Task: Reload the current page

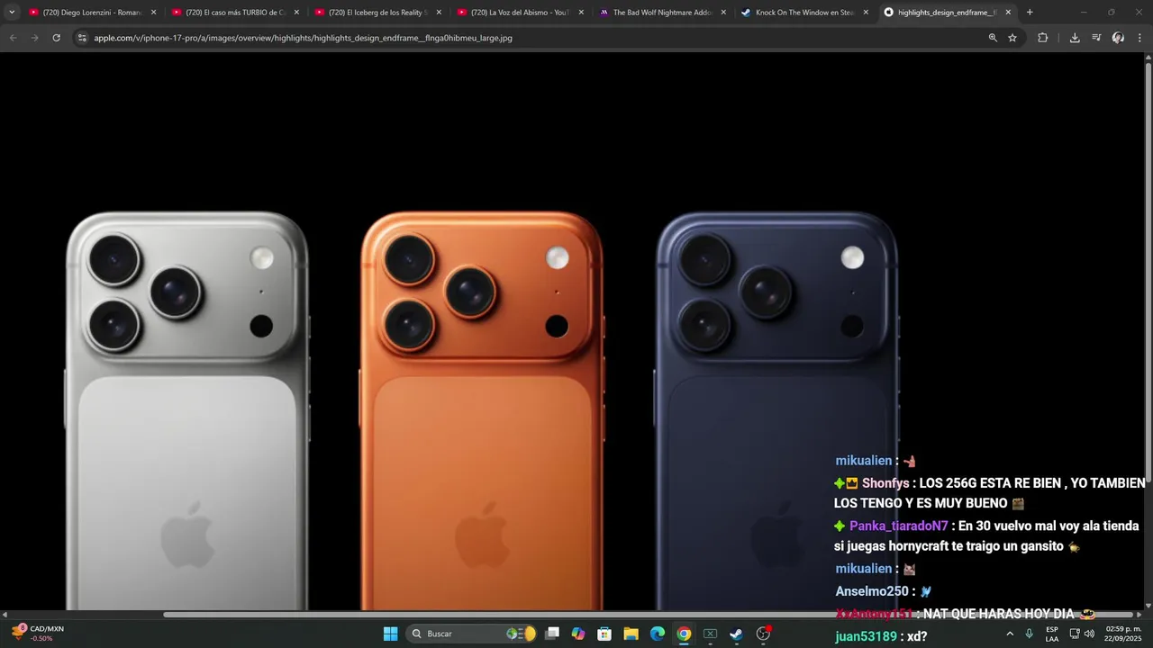Action: coord(56,38)
